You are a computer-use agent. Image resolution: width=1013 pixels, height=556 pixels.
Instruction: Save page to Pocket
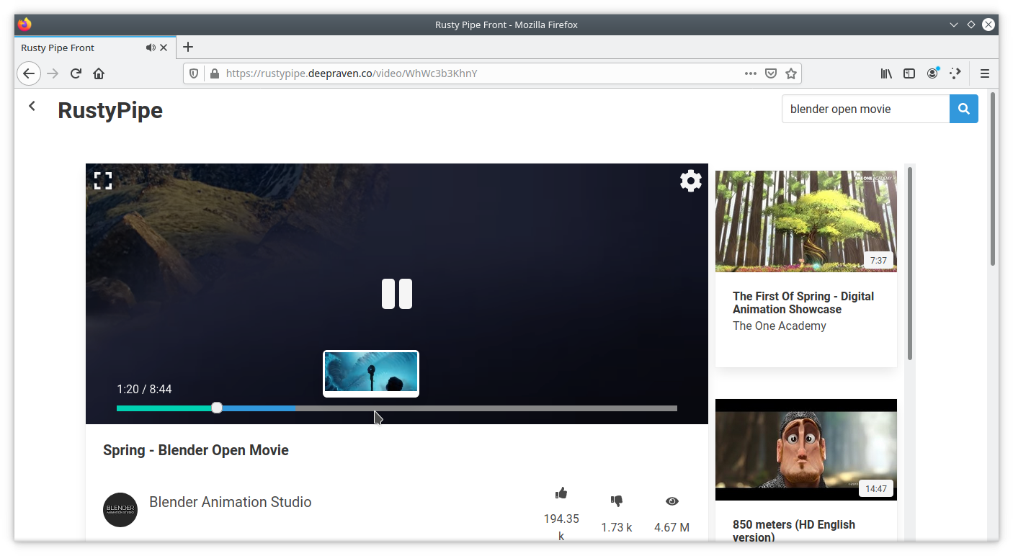[771, 73]
